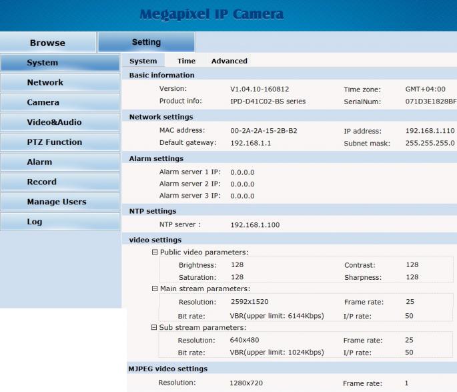
Task: Open PTZ Function page
Action: pyautogui.click(x=60, y=142)
